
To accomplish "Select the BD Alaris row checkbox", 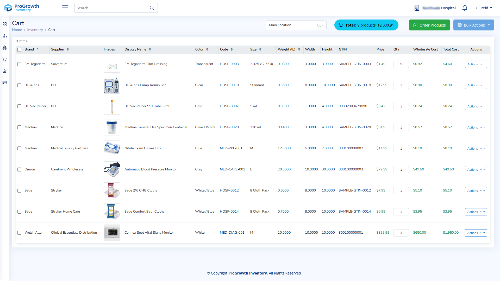I will click(x=19, y=85).
